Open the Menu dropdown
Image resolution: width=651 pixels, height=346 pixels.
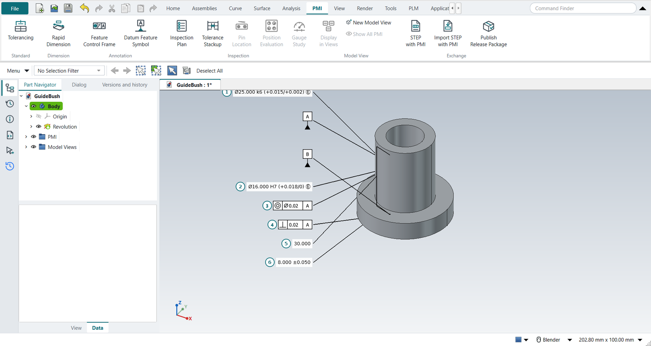(18, 71)
